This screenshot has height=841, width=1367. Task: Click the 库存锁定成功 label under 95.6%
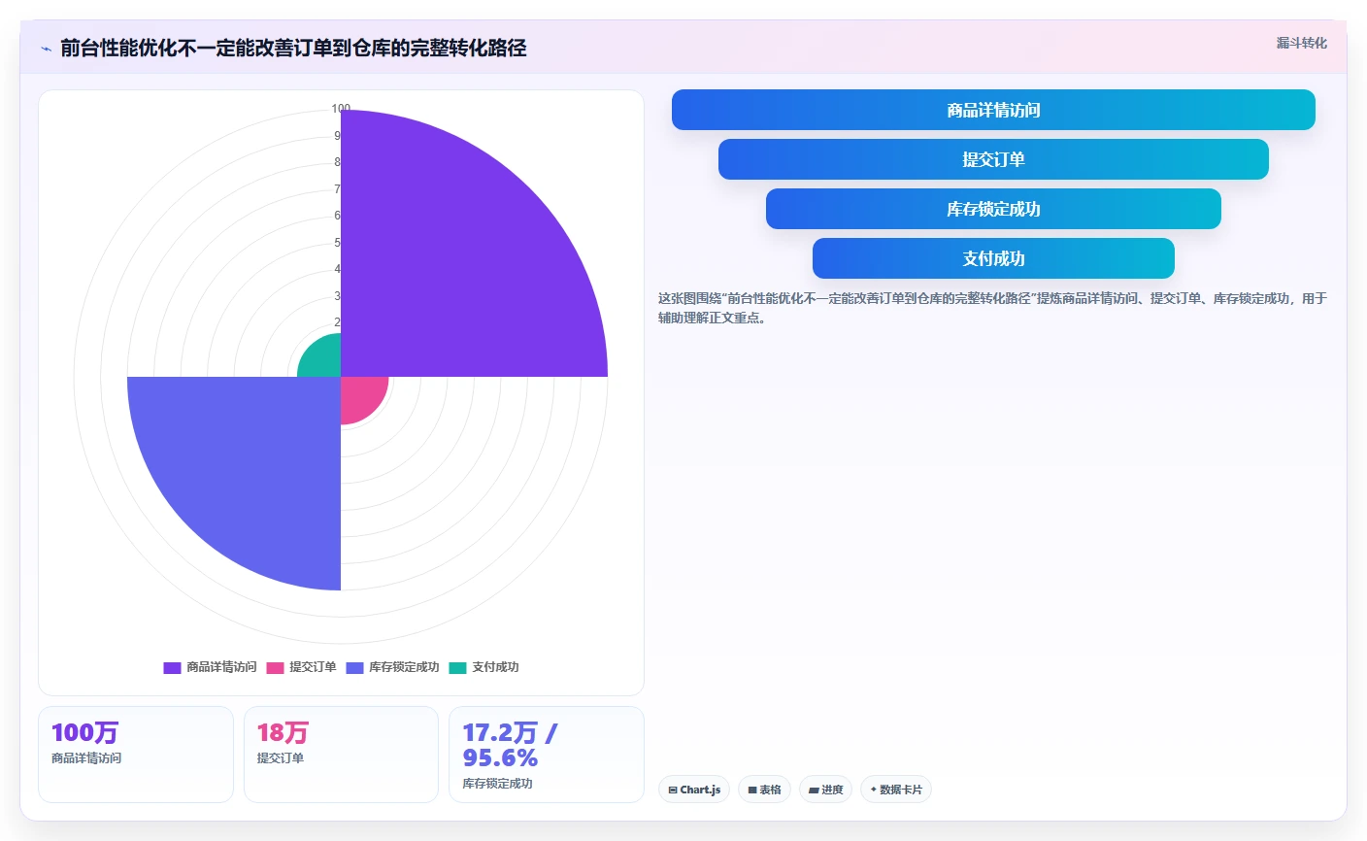coord(497,784)
